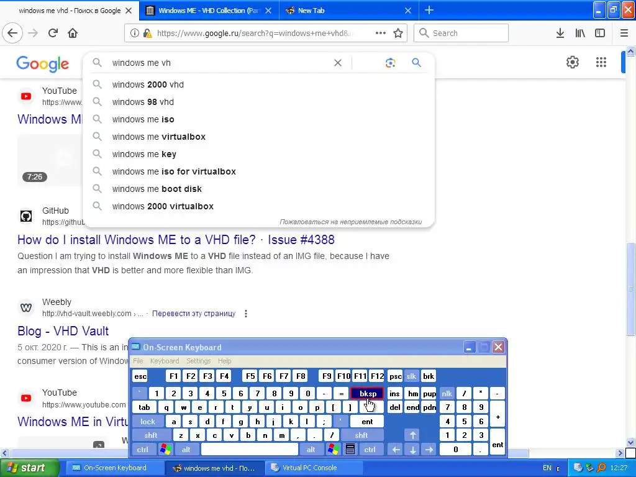Bookmark this page with the star icon

(398, 33)
